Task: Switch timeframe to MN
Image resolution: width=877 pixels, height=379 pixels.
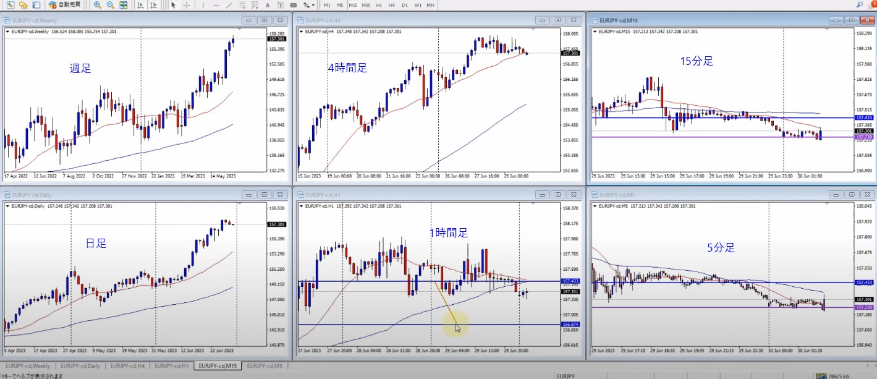Action: 430,5
